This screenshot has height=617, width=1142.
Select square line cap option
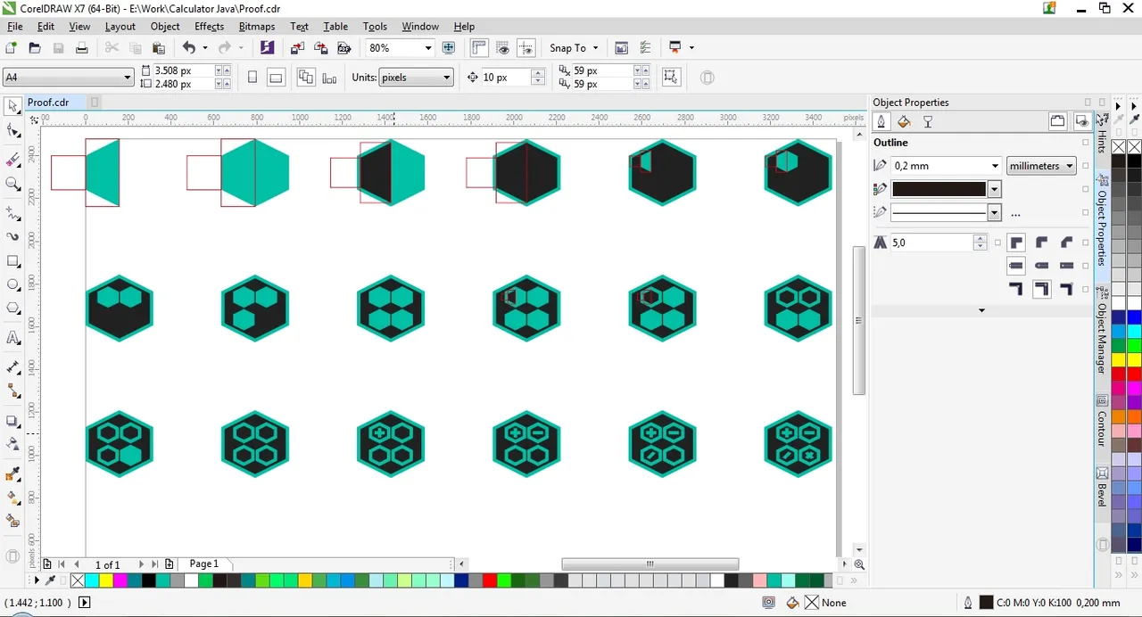(x=1016, y=266)
